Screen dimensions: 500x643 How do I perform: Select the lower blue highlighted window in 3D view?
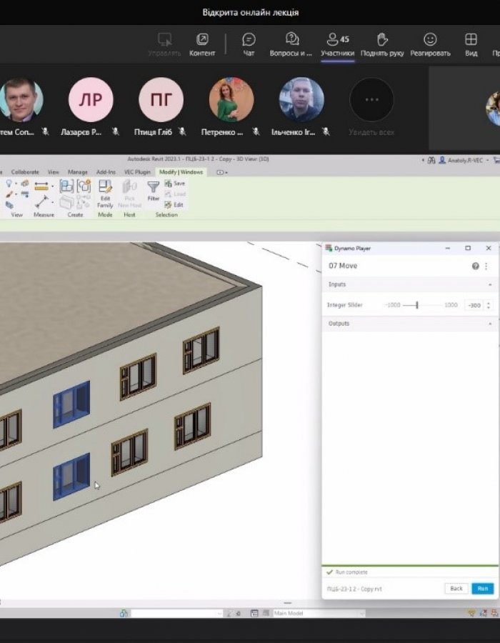[71, 477]
